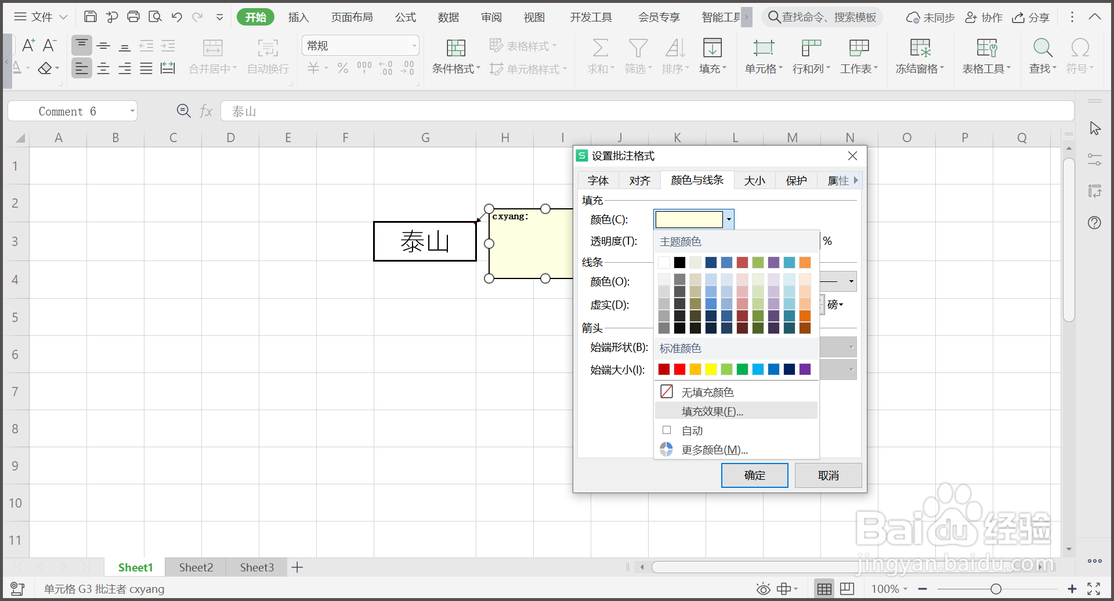Expand the 单元格 dropdown in the ribbon
Screen dimensions: 1114x601
tap(764, 68)
